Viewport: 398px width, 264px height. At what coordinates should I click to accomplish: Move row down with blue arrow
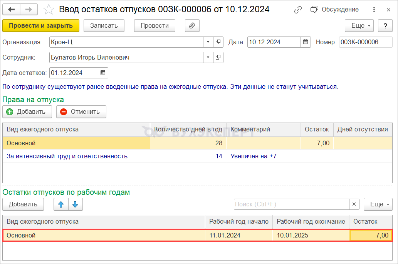tap(75, 204)
